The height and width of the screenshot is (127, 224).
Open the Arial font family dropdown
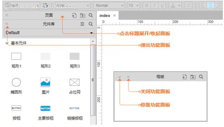72,5
